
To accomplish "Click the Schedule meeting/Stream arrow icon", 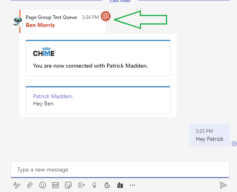I will pos(81,185).
